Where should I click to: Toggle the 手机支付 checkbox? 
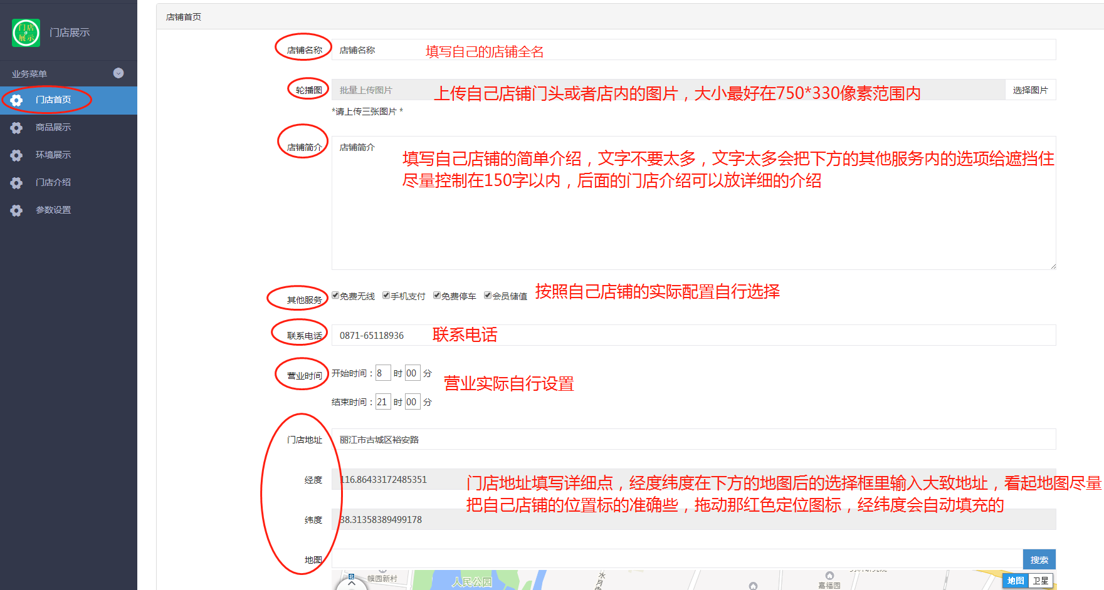[x=386, y=296]
